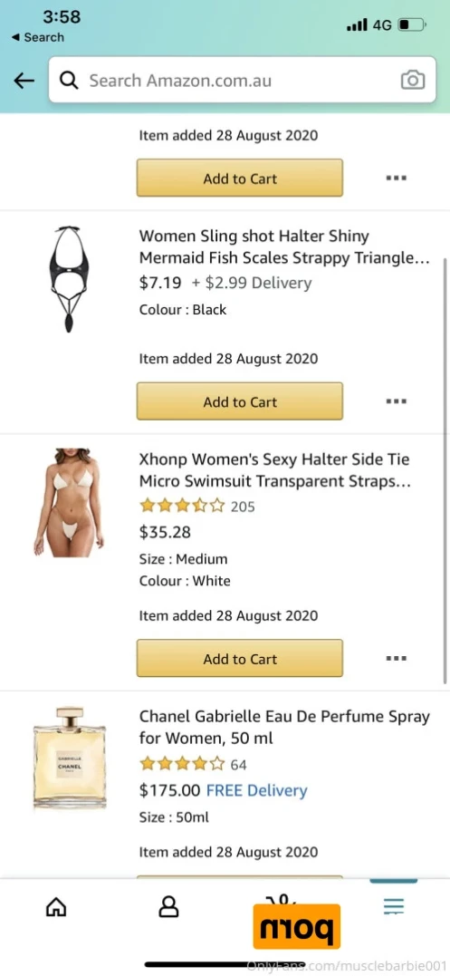
Task: Open the hamburger menu icon
Action: [x=394, y=906]
